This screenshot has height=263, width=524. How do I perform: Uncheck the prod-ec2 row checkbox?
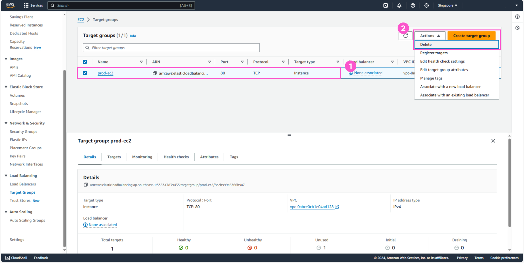tap(85, 73)
